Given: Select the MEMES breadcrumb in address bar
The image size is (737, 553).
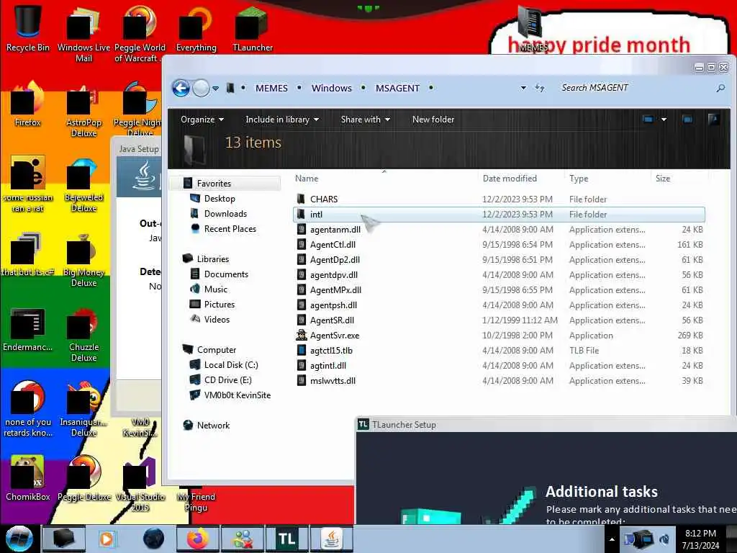Looking at the screenshot, I should coord(271,88).
